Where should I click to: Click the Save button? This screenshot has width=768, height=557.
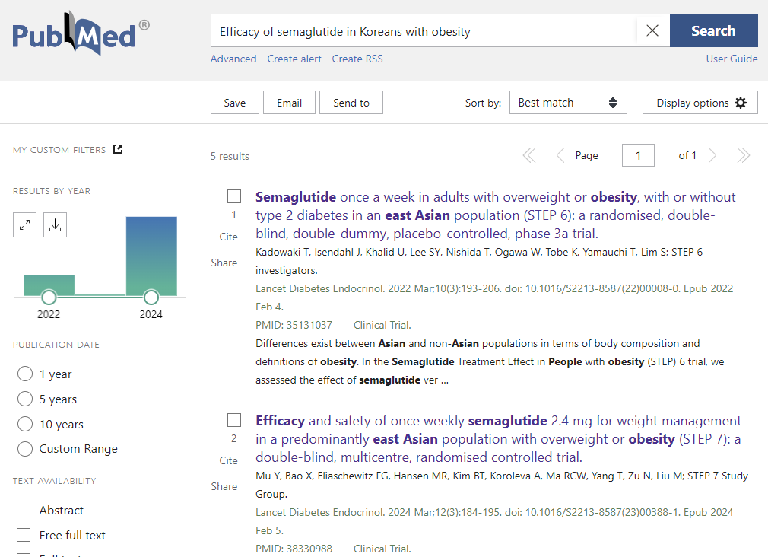[235, 103]
